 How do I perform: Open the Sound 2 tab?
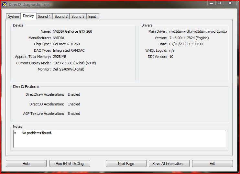(61, 16)
